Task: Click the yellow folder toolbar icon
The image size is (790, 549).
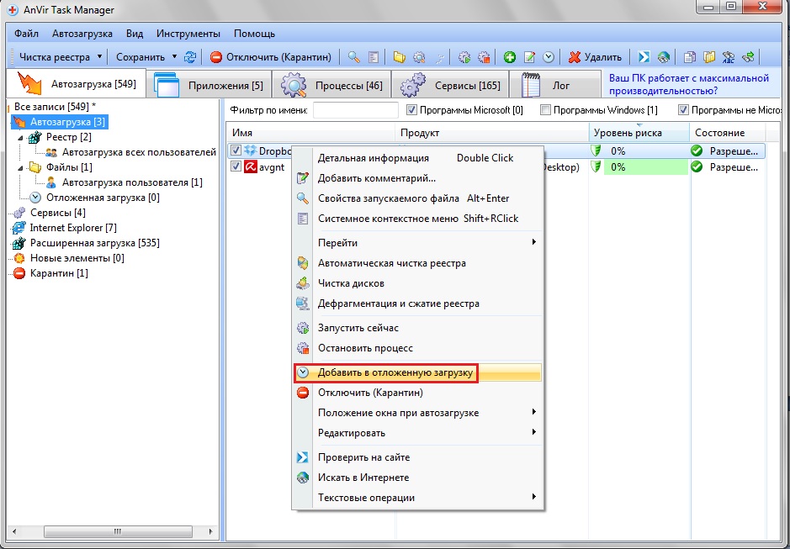Action: point(400,57)
